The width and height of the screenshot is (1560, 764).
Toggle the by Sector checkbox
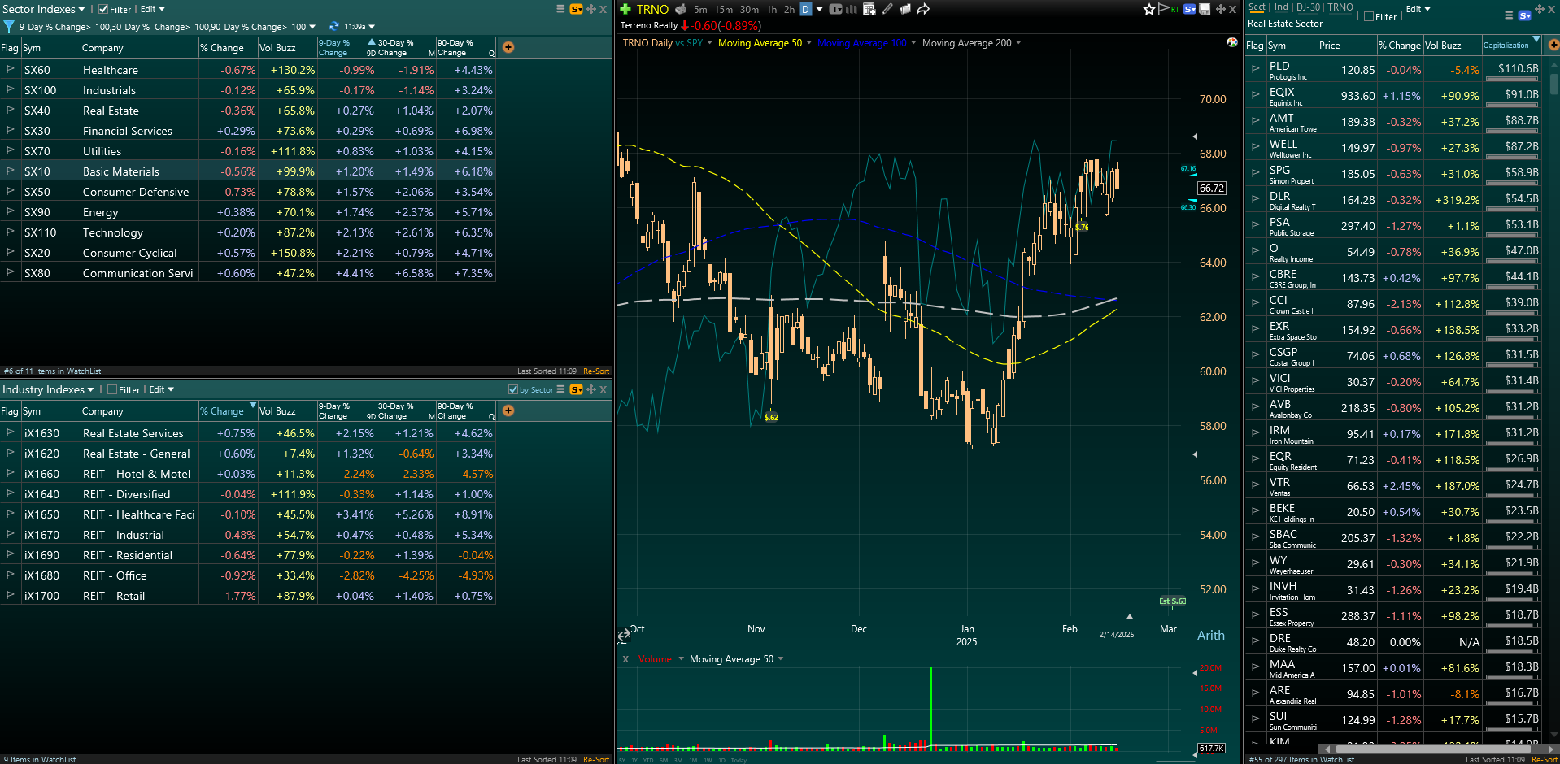coord(513,390)
